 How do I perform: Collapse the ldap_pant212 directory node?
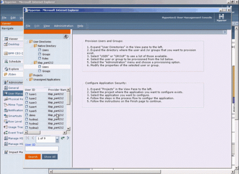[31, 63]
